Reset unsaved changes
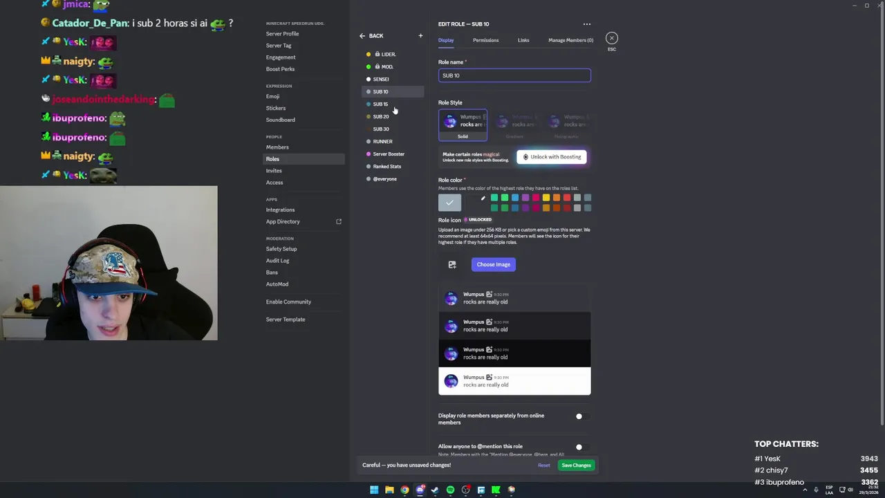 (x=544, y=465)
